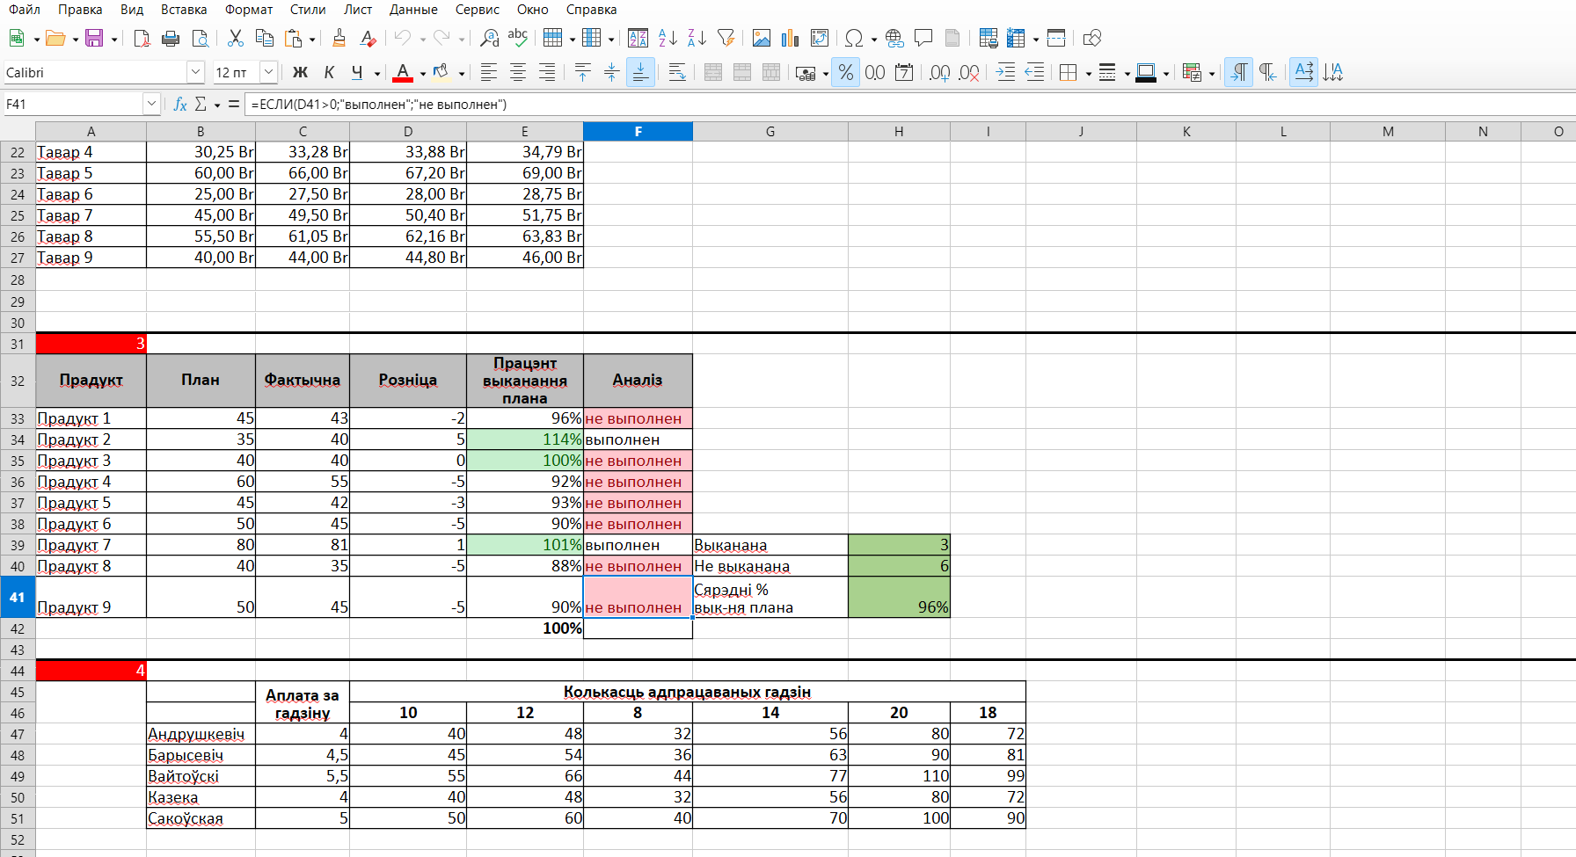Open the Borders dropdown arrow
The image size is (1576, 857).
point(1089,73)
